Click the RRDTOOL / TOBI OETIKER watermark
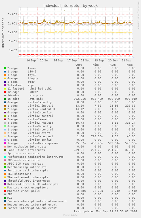This screenshot has height=218, width=141. click(x=138, y=15)
